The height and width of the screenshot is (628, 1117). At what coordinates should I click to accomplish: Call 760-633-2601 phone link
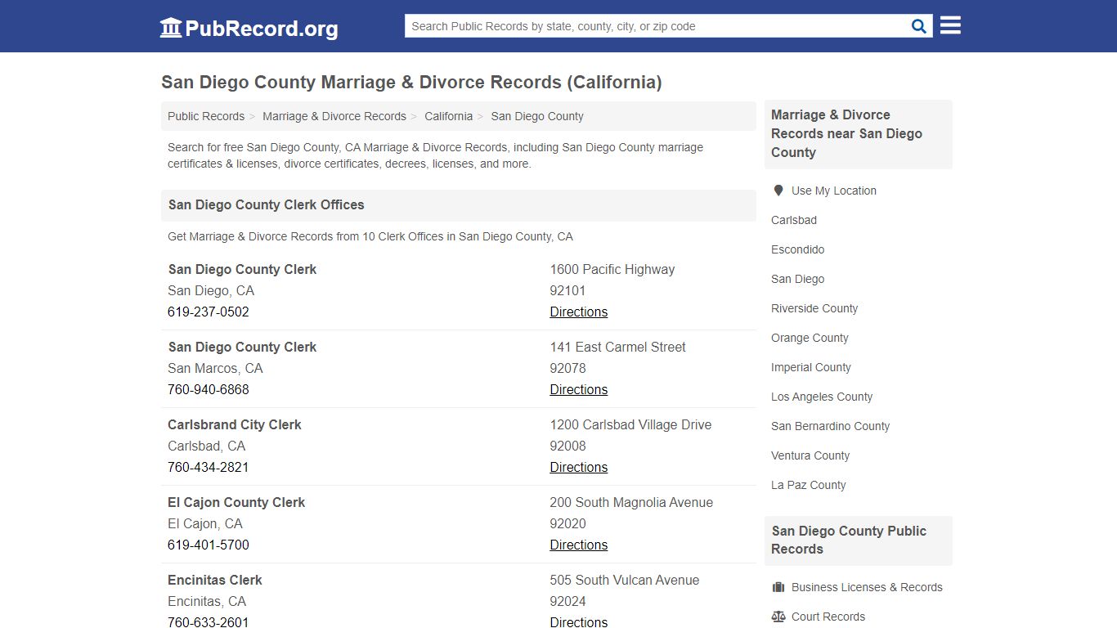tap(209, 621)
